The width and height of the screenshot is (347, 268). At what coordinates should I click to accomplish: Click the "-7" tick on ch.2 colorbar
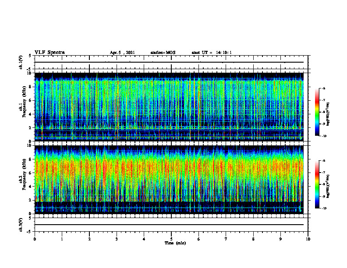(x=323, y=173)
